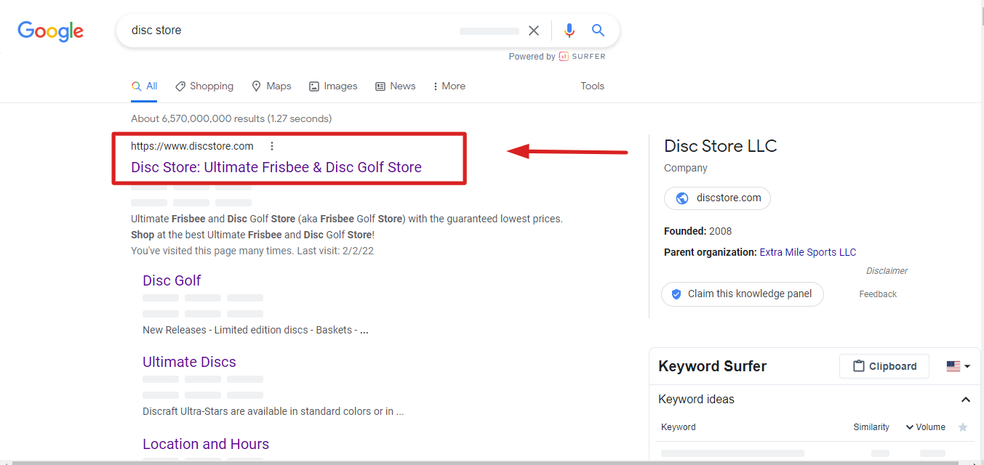The image size is (984, 465).
Task: Click the Keyword column header
Action: [x=679, y=427]
